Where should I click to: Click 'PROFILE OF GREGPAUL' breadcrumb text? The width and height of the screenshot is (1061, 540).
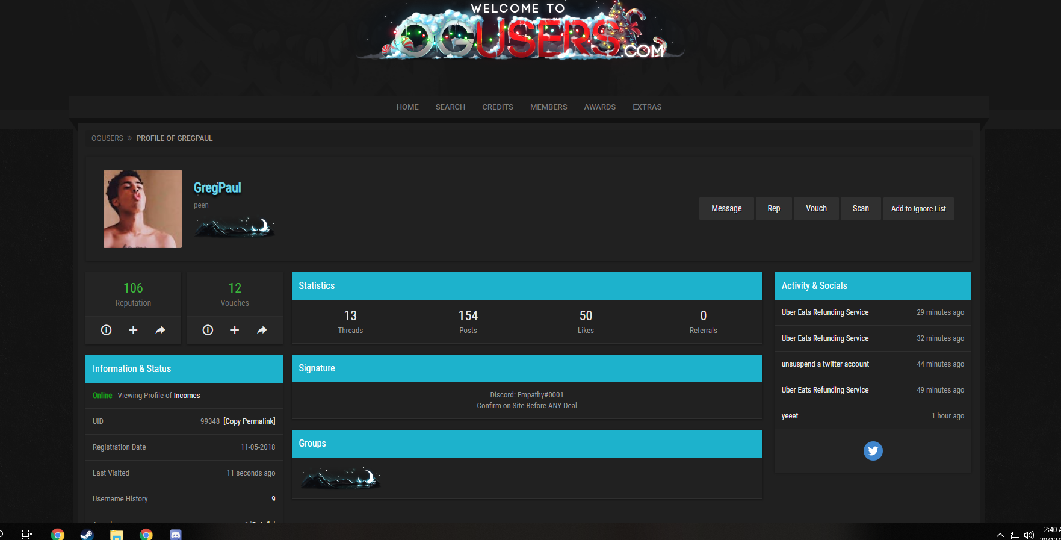pos(175,138)
